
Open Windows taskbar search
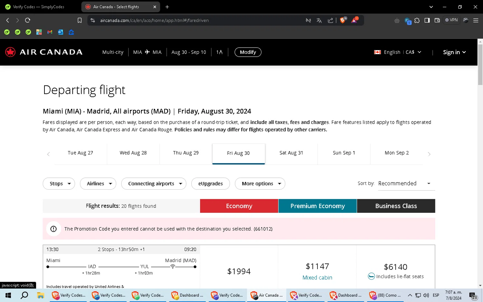click(x=24, y=295)
